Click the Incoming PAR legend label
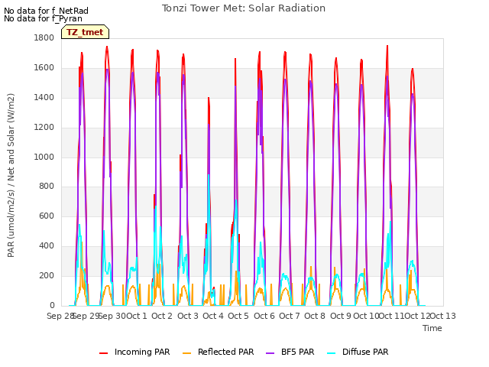This screenshot has width=489, height=367. pyautogui.click(x=142, y=352)
